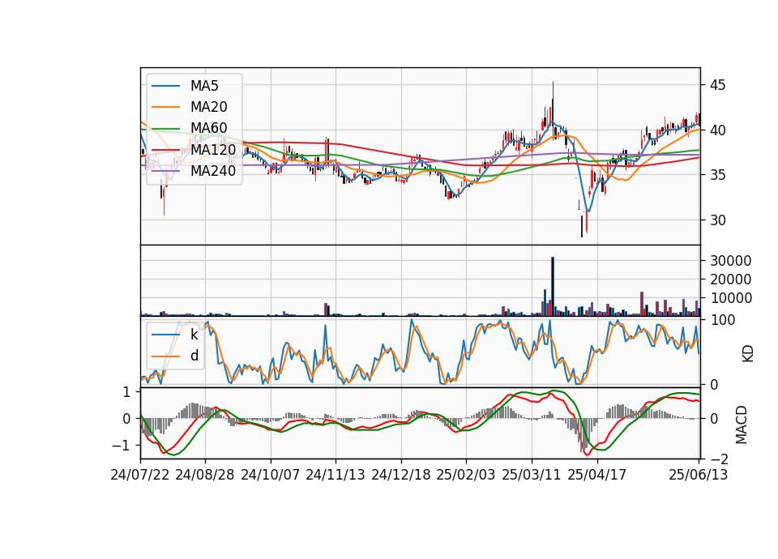Viewport: 778px width, 559px height.
Task: Click the MA5 legend label
Action: 204,86
